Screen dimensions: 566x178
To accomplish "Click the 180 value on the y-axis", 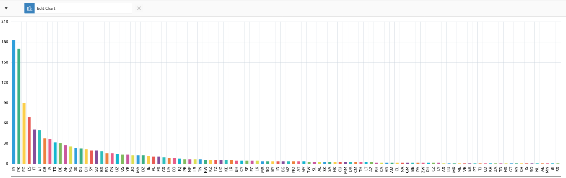I will tap(5, 42).
